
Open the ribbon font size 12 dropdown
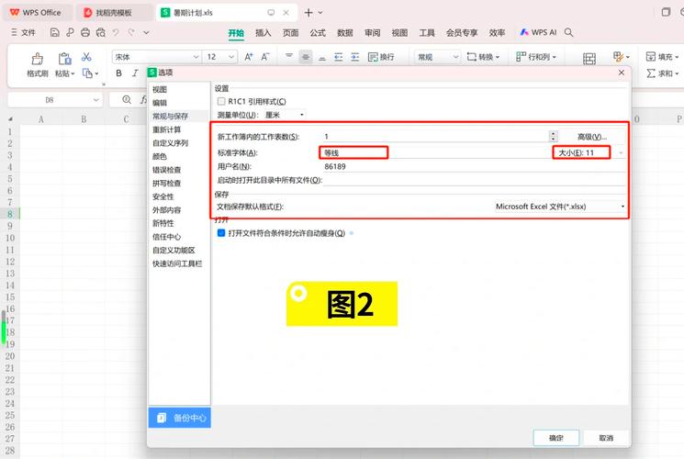231,57
